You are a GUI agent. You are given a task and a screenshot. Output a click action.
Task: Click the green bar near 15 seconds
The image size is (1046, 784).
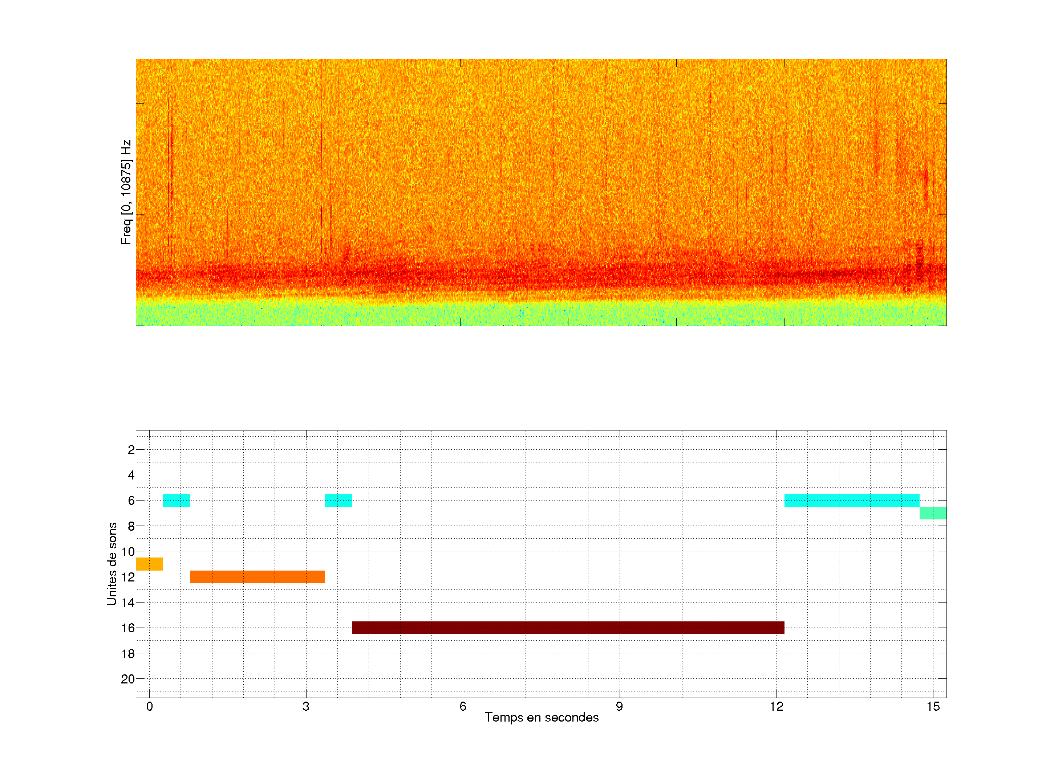(933, 513)
